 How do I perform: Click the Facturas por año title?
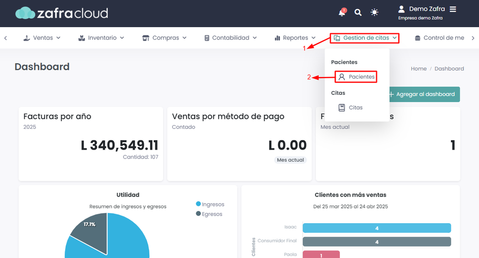click(x=57, y=116)
